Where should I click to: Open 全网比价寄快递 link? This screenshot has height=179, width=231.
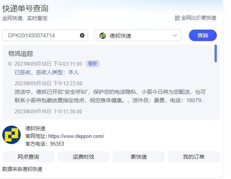(x=198, y=18)
